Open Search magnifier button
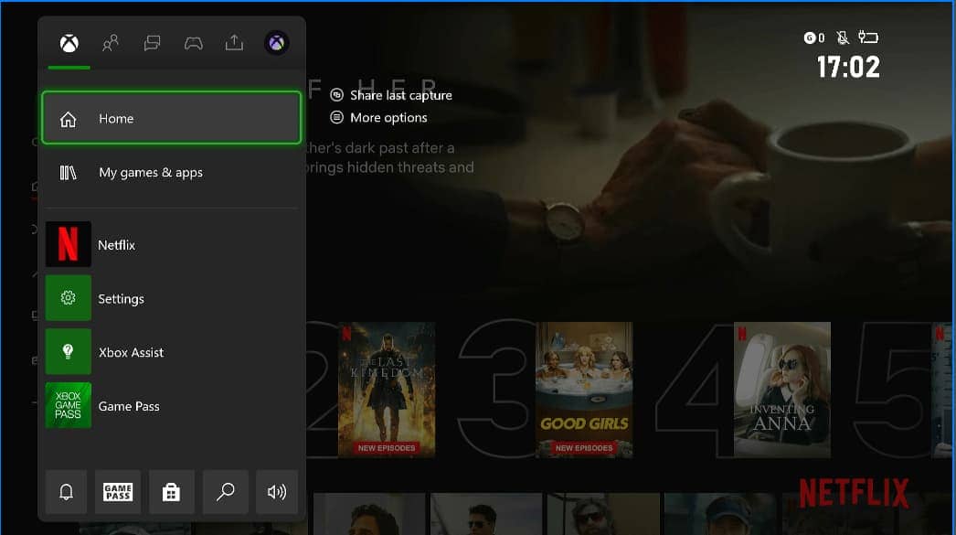Image resolution: width=956 pixels, height=535 pixels. click(x=226, y=492)
